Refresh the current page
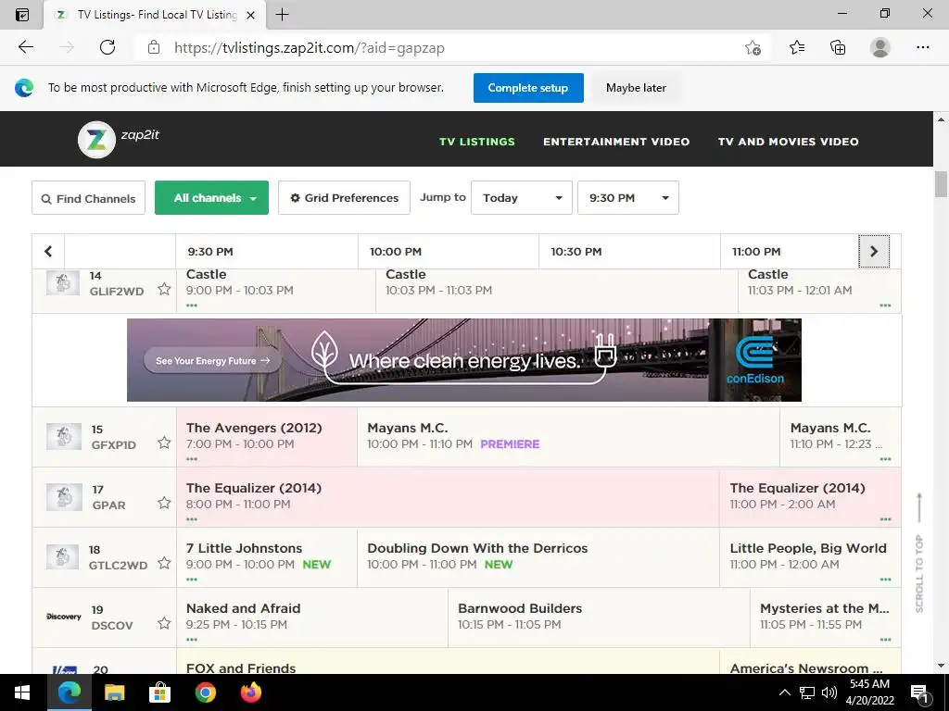 [x=108, y=47]
